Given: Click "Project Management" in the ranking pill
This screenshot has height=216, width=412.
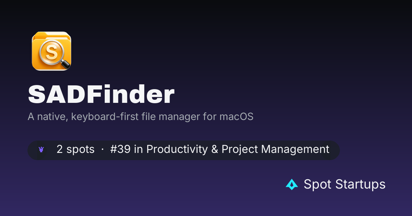Looking at the screenshot, I should click(x=275, y=149).
